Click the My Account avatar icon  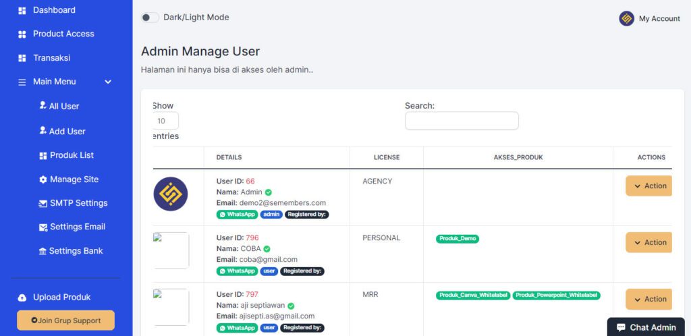[626, 19]
